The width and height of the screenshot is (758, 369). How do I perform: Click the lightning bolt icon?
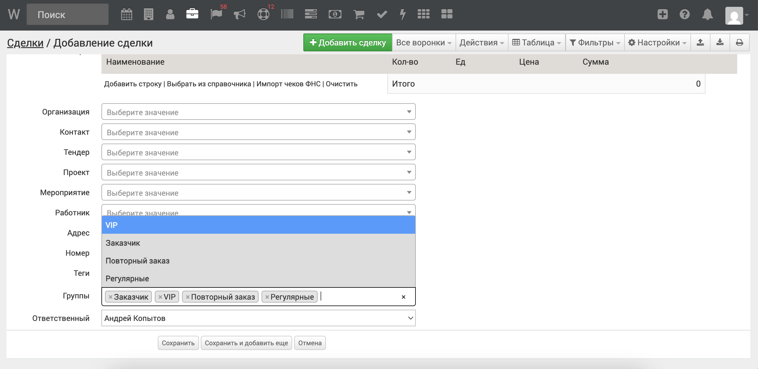[402, 14]
